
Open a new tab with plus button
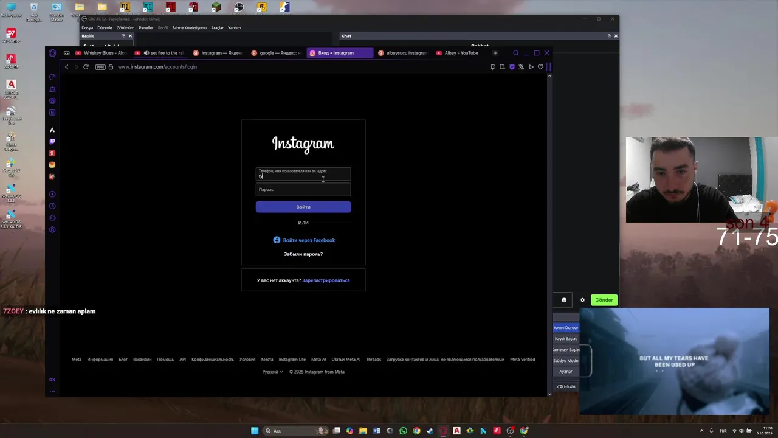coord(495,53)
